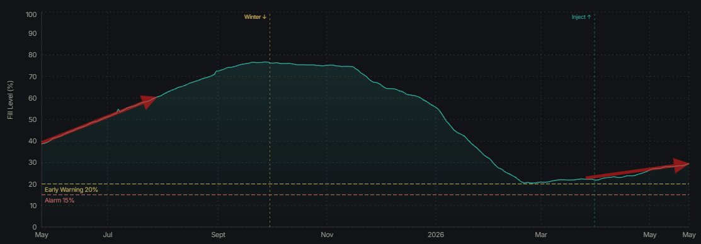Click the 30 tick label on y-axis
This screenshot has height=244, width=701.
33,162
